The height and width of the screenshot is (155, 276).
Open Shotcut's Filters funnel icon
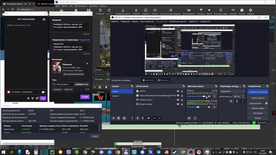201,10
